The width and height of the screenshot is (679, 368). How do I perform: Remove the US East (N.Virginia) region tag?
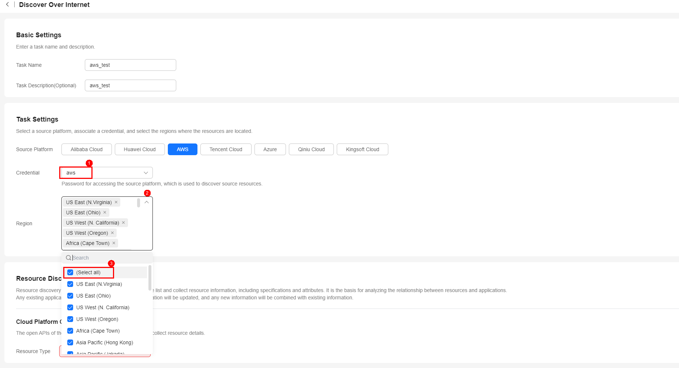[116, 202]
